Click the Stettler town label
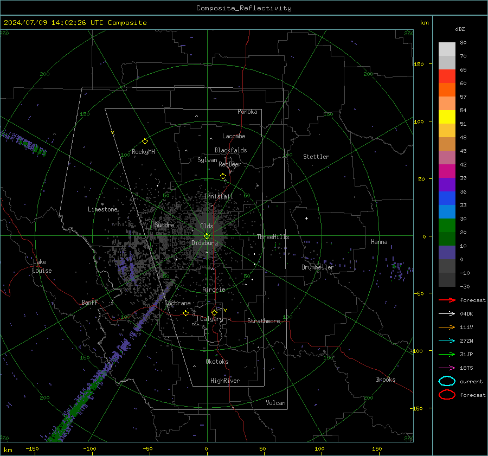This screenshot has width=488, height=456. tap(316, 157)
